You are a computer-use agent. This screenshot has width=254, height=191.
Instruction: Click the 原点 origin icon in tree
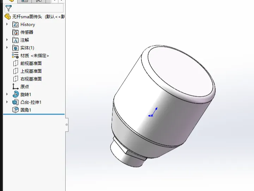click(x=16, y=87)
